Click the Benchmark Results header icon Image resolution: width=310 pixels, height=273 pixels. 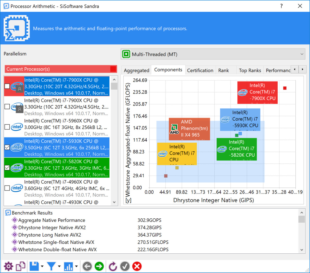(8, 213)
